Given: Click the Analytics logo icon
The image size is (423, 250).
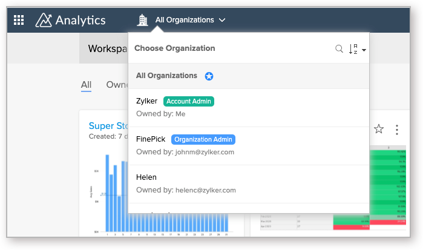Looking at the screenshot, I should tap(44, 20).
